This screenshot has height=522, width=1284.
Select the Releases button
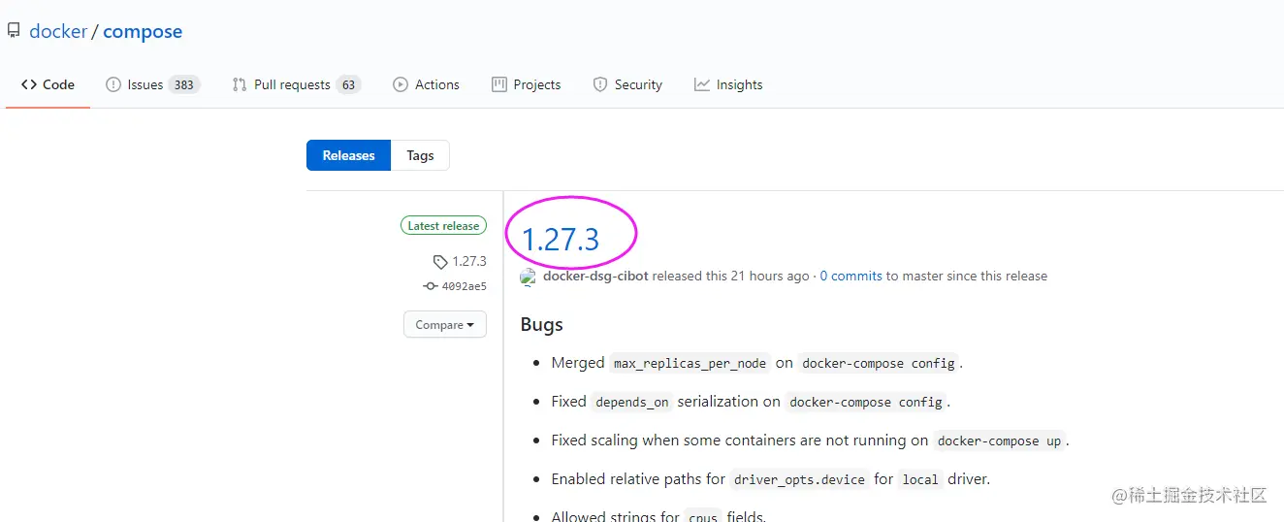point(348,155)
